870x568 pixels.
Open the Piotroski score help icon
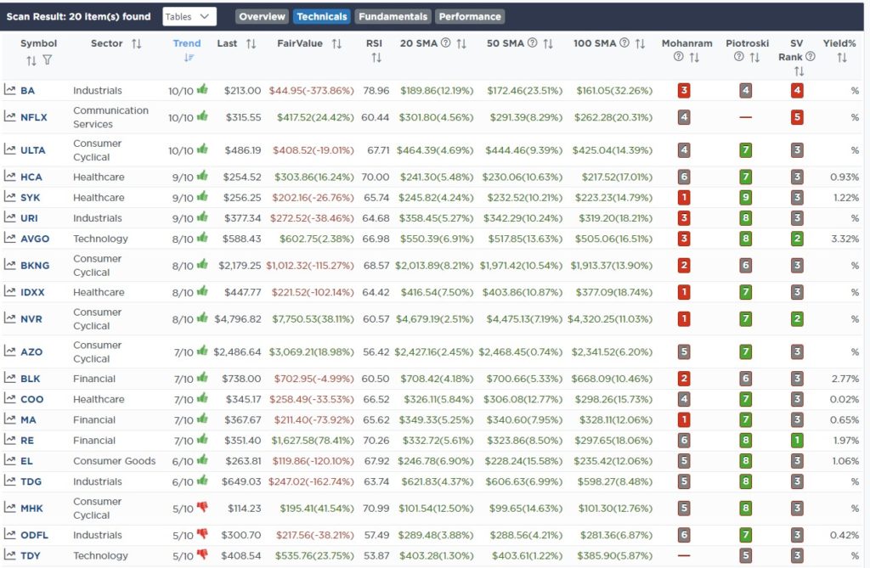(738, 57)
